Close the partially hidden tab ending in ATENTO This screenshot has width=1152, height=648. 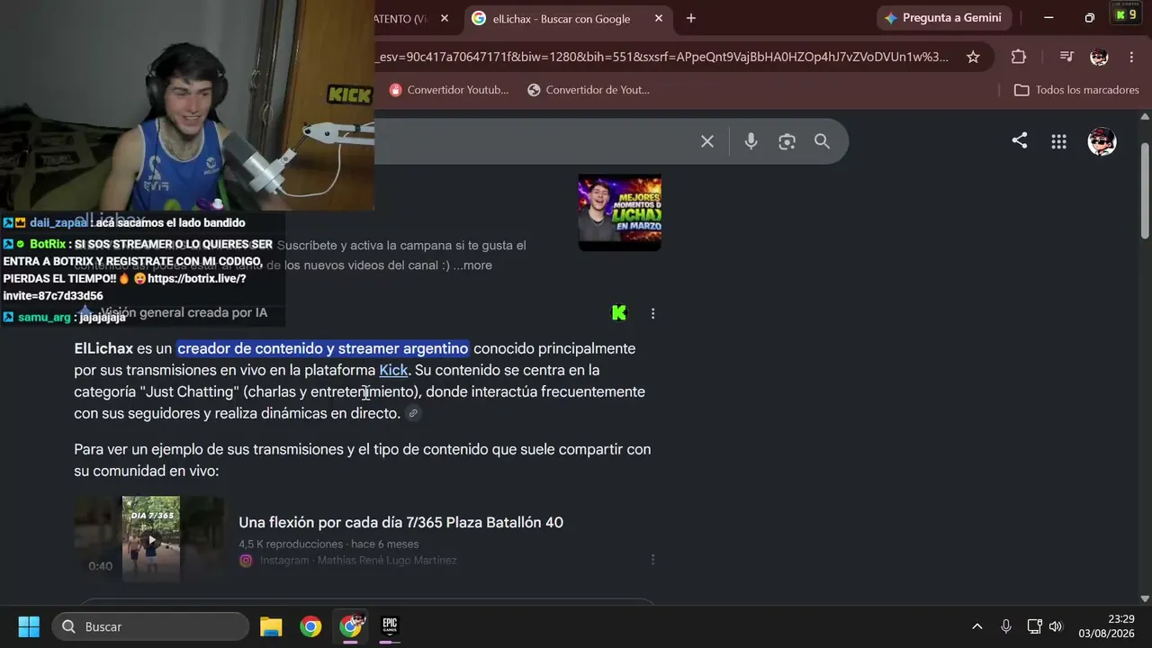coord(445,18)
